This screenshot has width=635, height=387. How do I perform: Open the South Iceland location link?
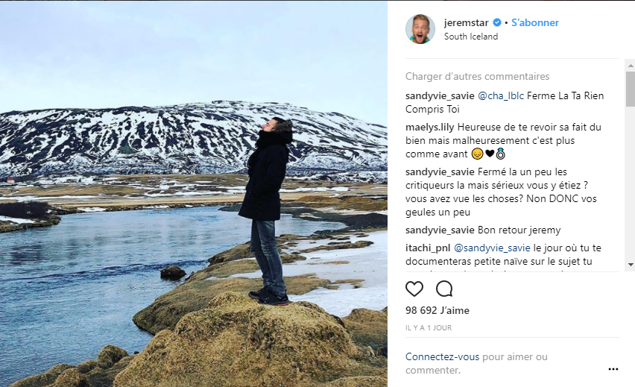pos(470,37)
